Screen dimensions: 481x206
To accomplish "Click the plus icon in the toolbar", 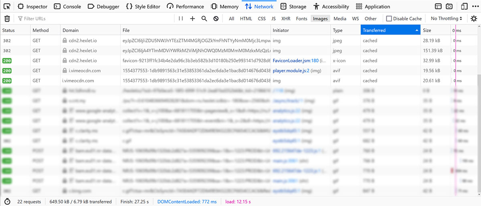I will 192,18.
